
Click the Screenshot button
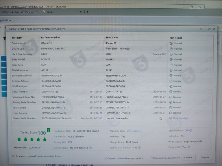[x=188, y=157]
